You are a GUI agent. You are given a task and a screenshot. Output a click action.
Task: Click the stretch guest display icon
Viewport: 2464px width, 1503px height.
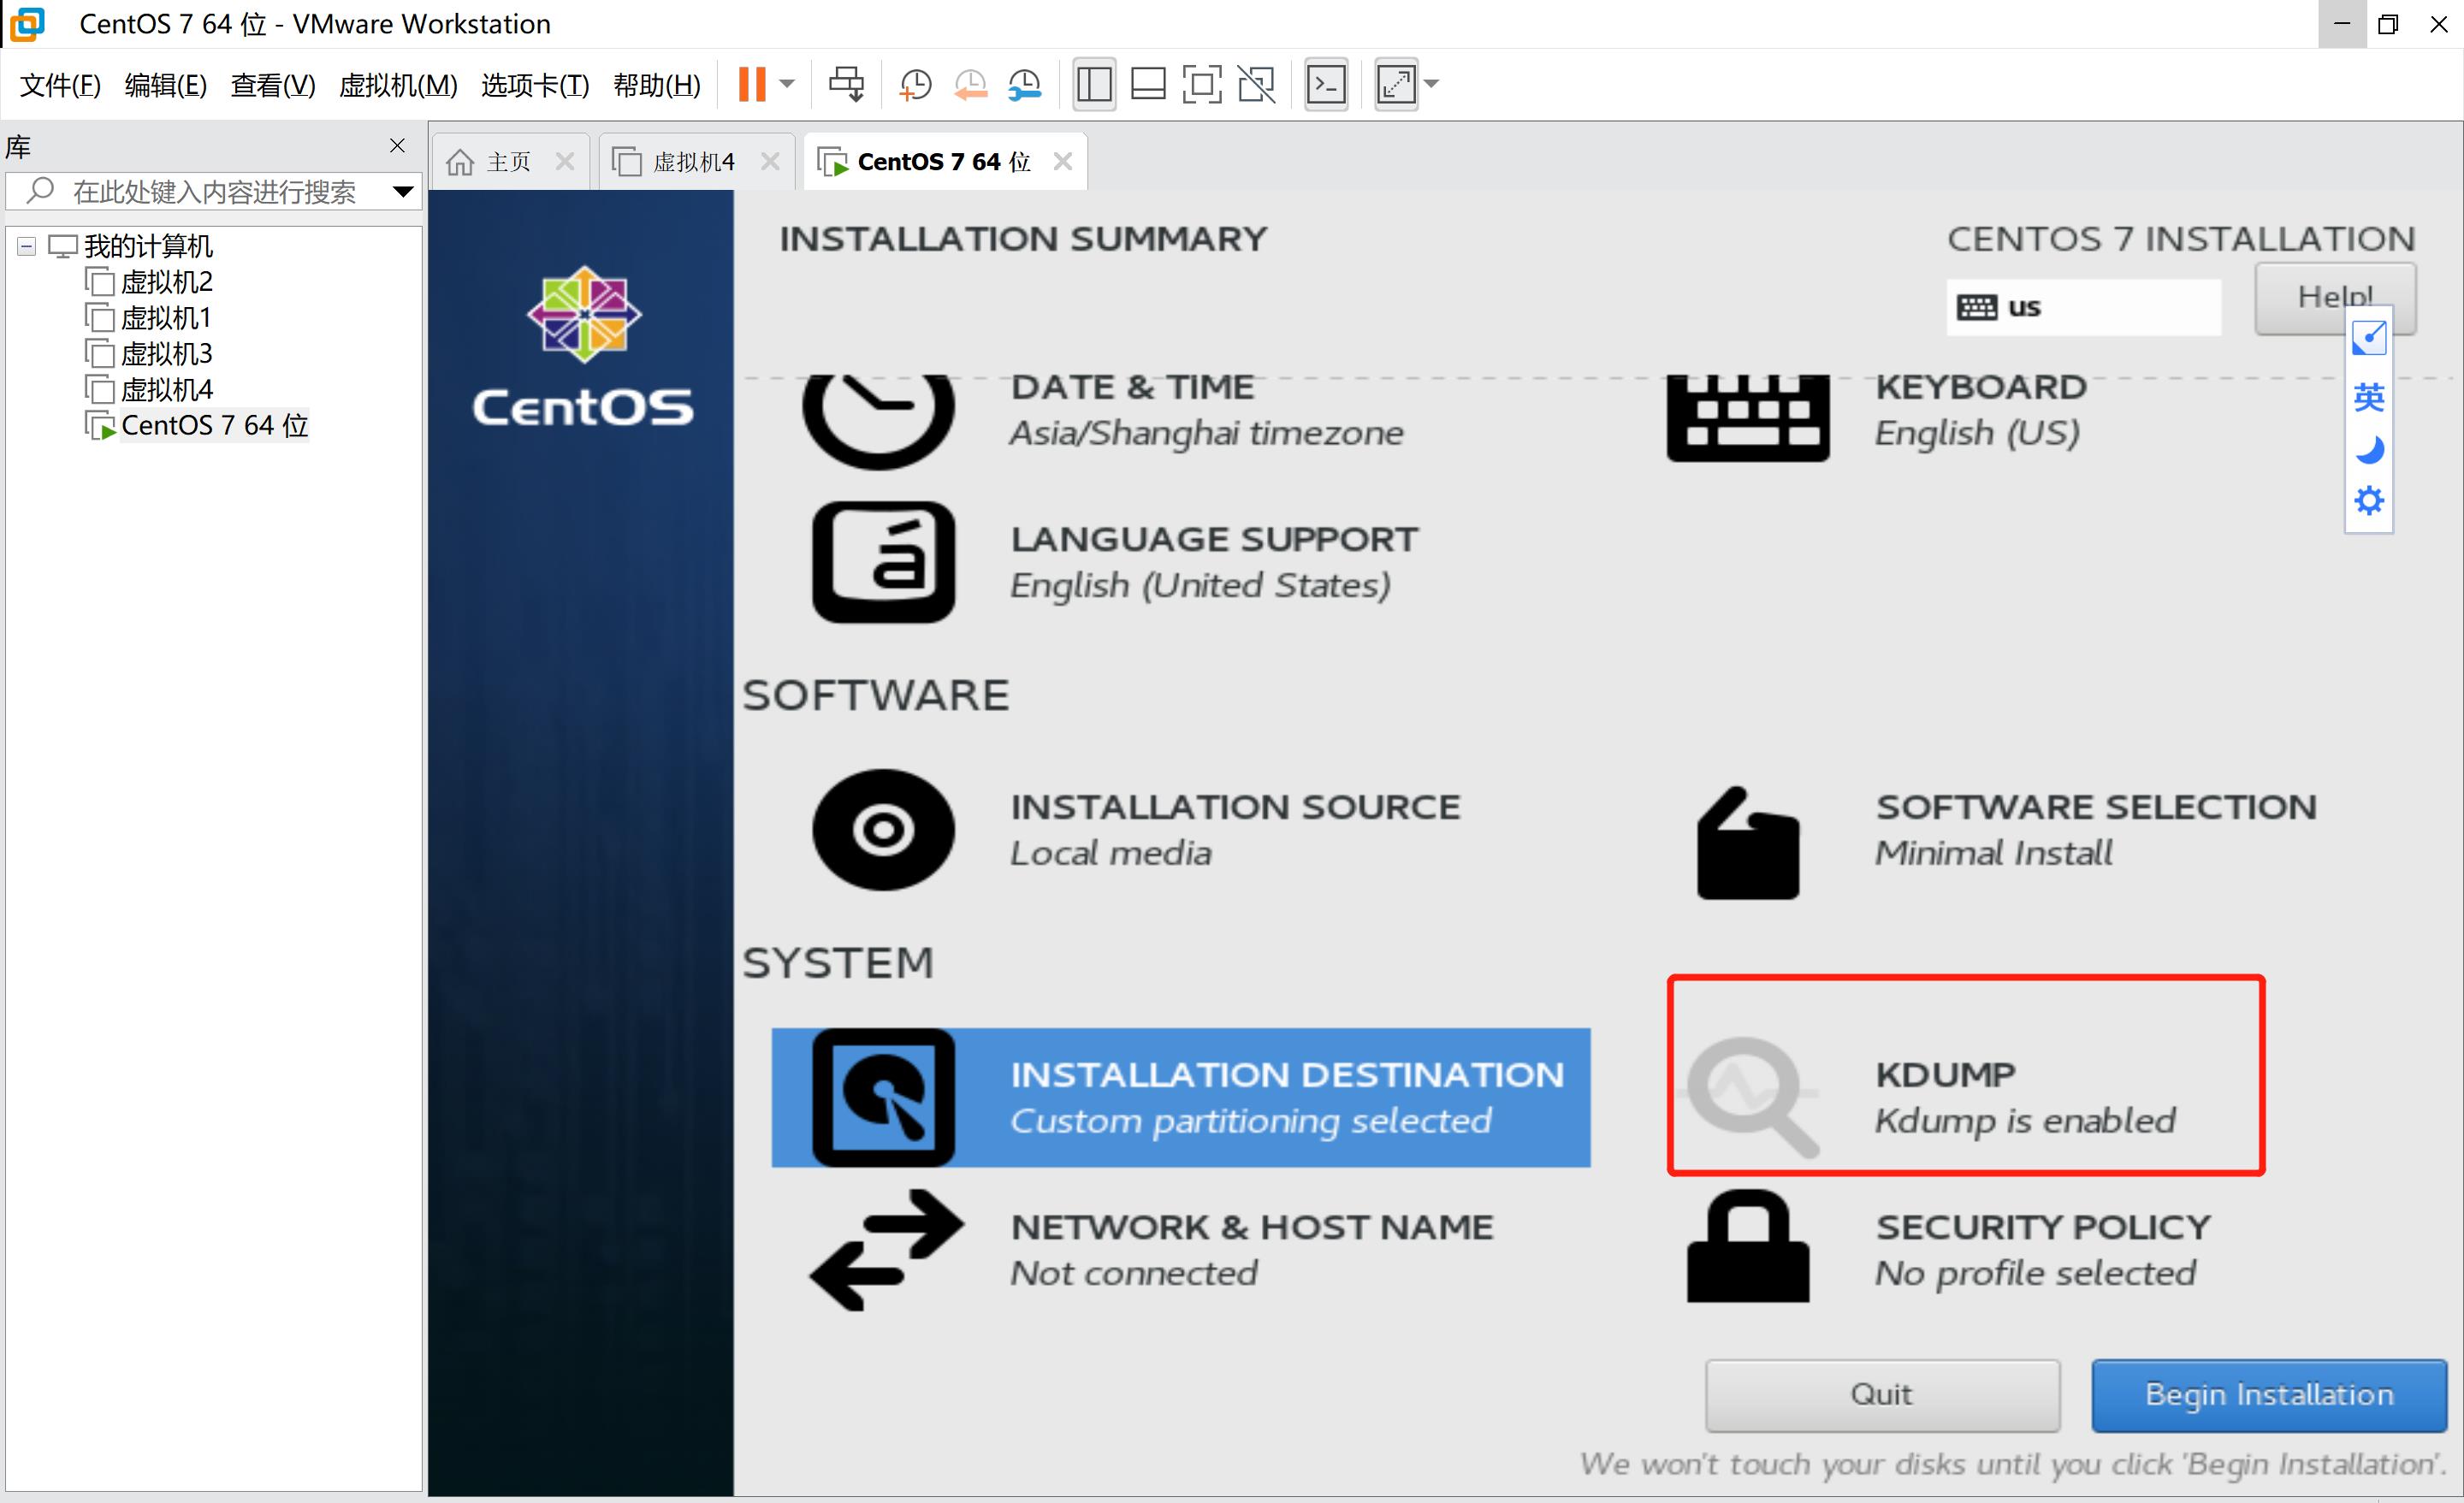click(x=1397, y=84)
